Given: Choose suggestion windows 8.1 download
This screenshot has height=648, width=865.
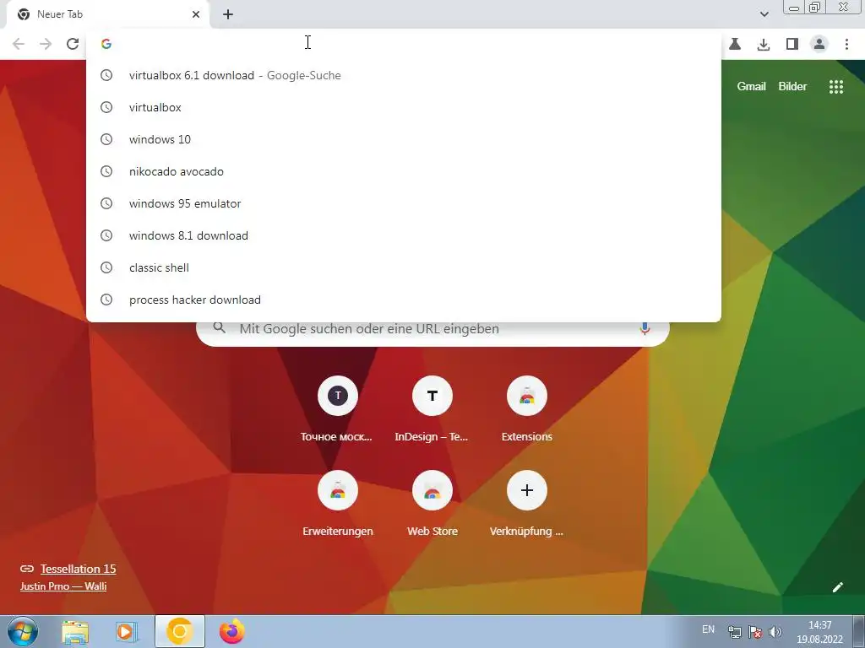Looking at the screenshot, I should click(x=403, y=235).
